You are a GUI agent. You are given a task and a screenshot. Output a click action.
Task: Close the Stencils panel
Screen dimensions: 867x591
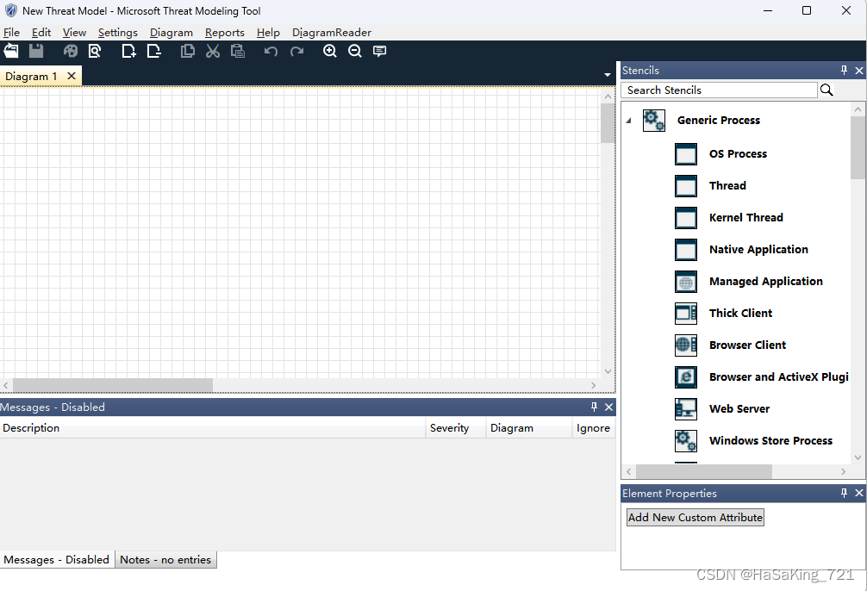point(858,70)
